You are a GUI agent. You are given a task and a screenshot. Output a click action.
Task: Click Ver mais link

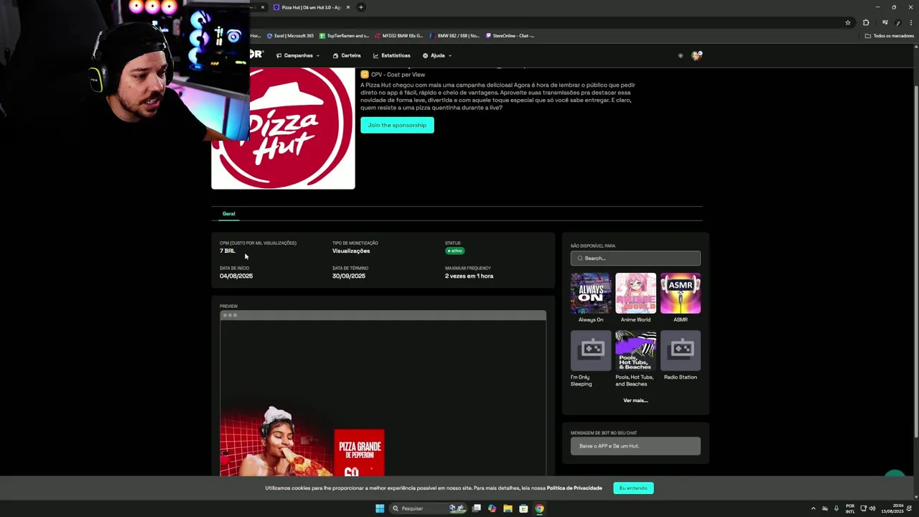(635, 400)
